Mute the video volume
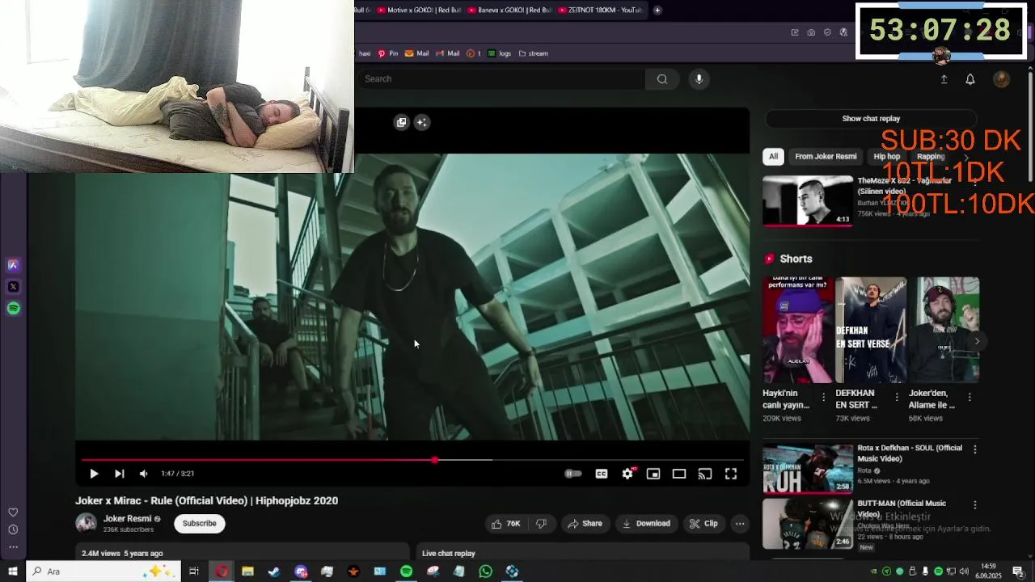Screen dimensions: 1035x582 click(x=143, y=474)
